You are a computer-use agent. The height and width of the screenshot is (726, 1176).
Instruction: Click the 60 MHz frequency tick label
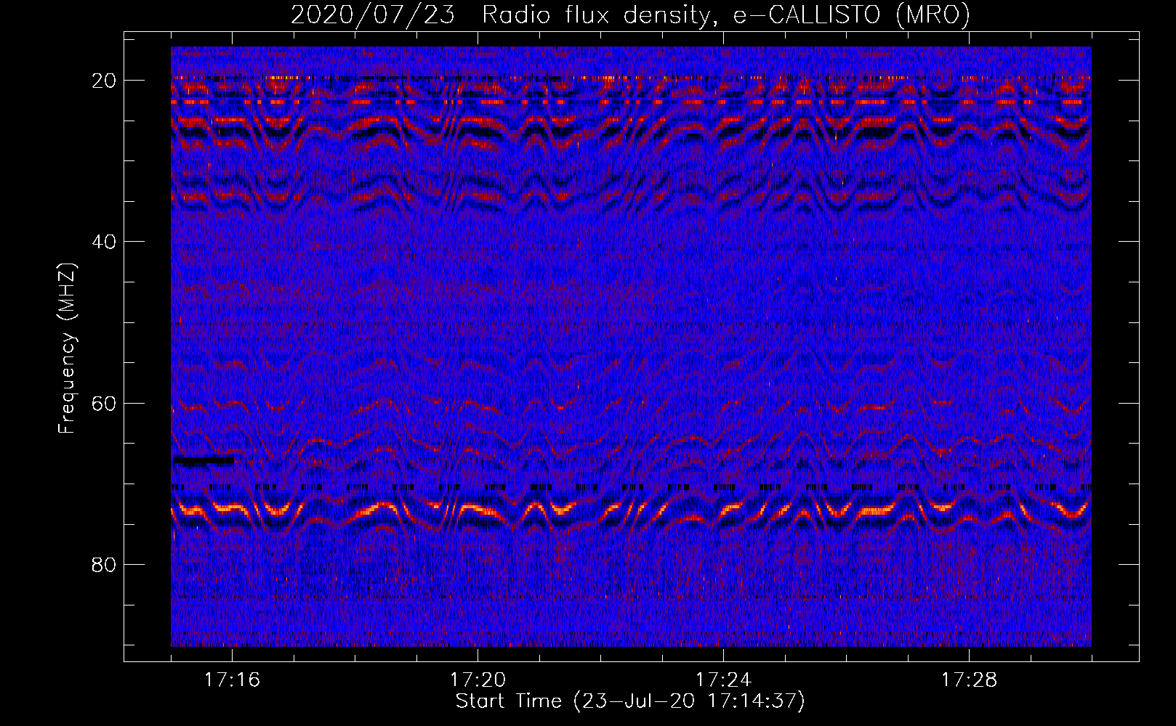tap(104, 403)
